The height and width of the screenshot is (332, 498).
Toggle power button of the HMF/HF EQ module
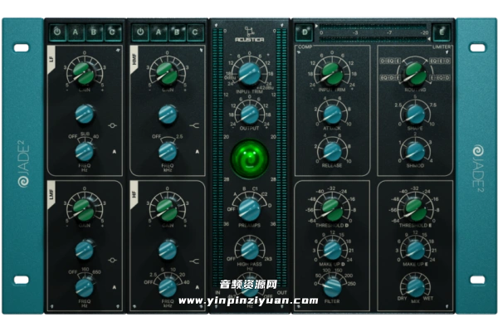[140, 32]
